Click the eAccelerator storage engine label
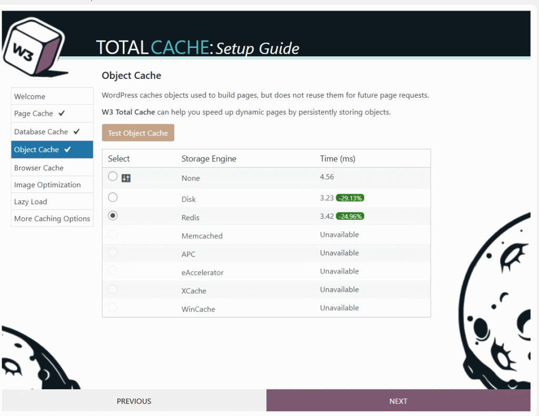The image size is (539, 416). click(203, 272)
